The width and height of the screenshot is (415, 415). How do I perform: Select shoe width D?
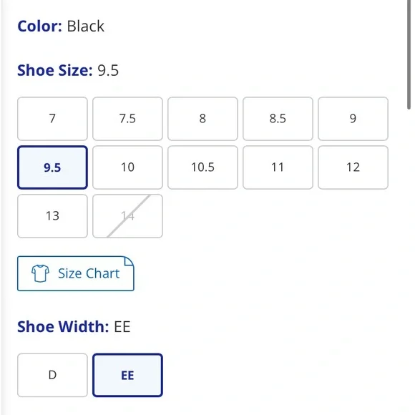click(52, 375)
